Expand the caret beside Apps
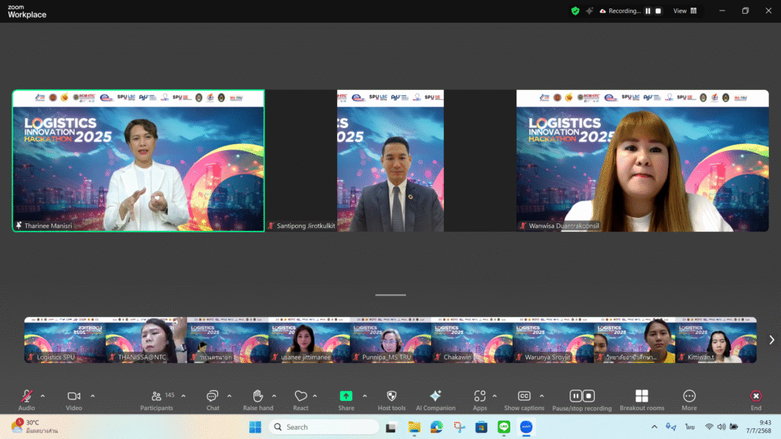The height and width of the screenshot is (439, 781). click(494, 396)
